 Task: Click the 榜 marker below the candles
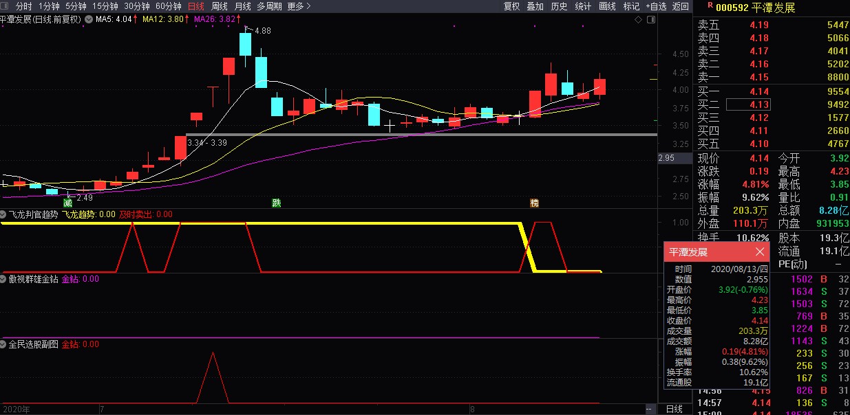(535, 203)
